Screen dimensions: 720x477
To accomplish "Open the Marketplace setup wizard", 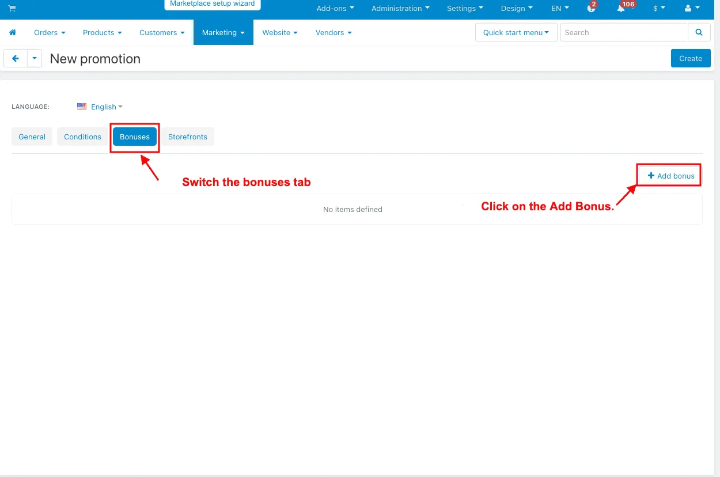I will (x=212, y=4).
